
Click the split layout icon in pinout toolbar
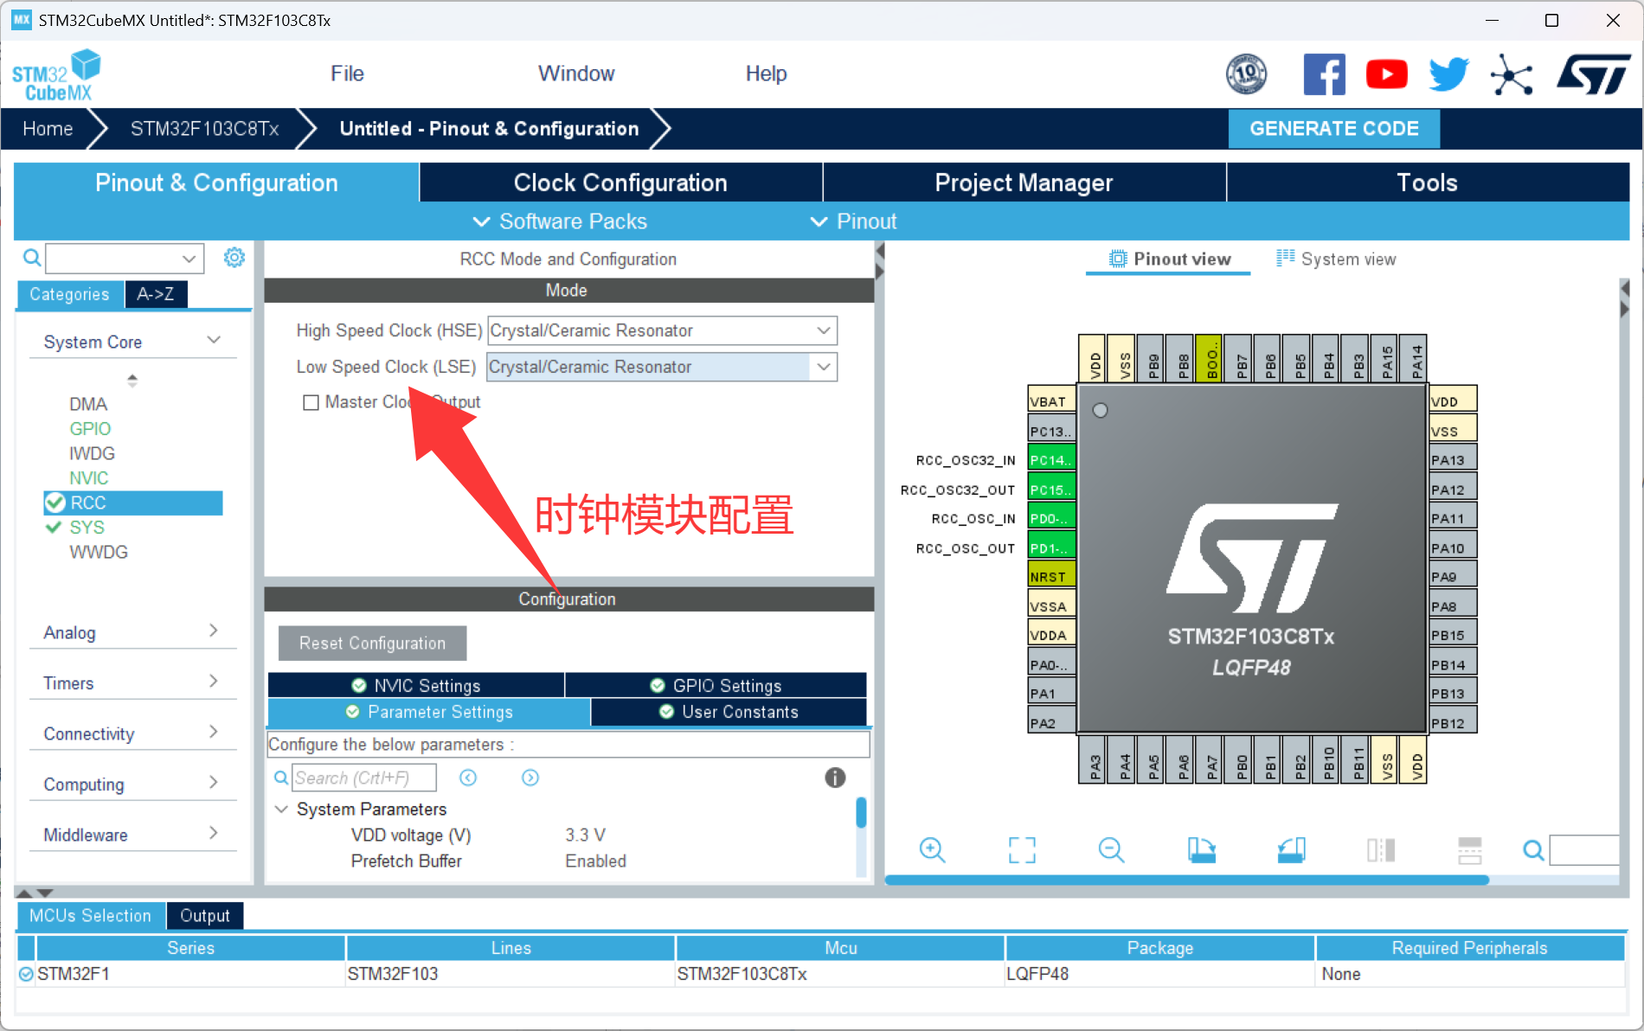click(1470, 850)
